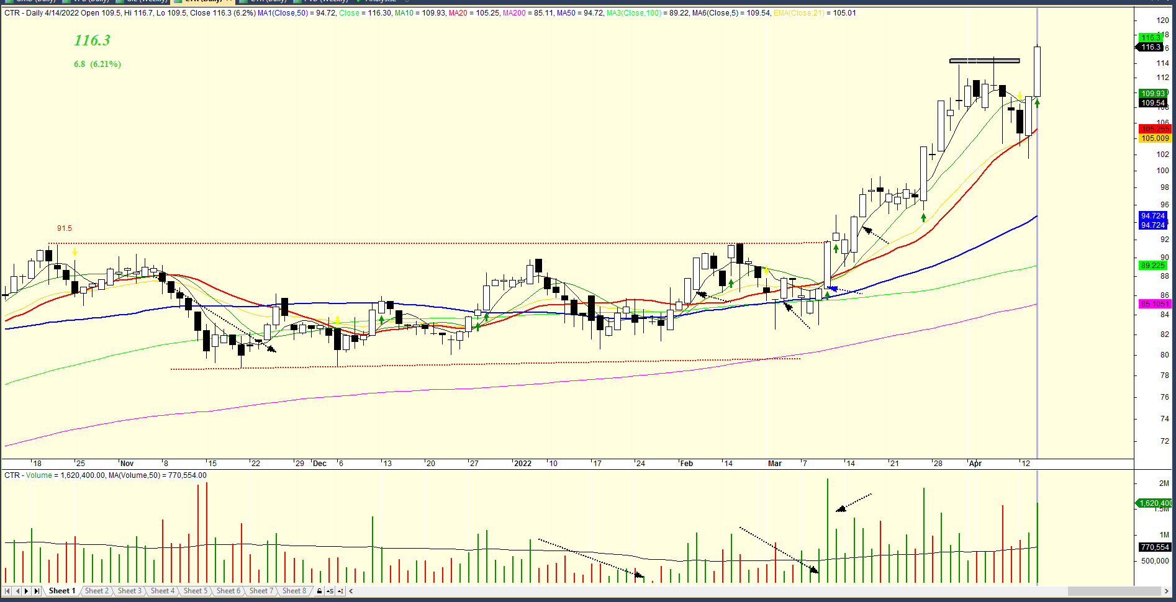Select the 91.5 red dotted resistance line label

pyautogui.click(x=65, y=228)
